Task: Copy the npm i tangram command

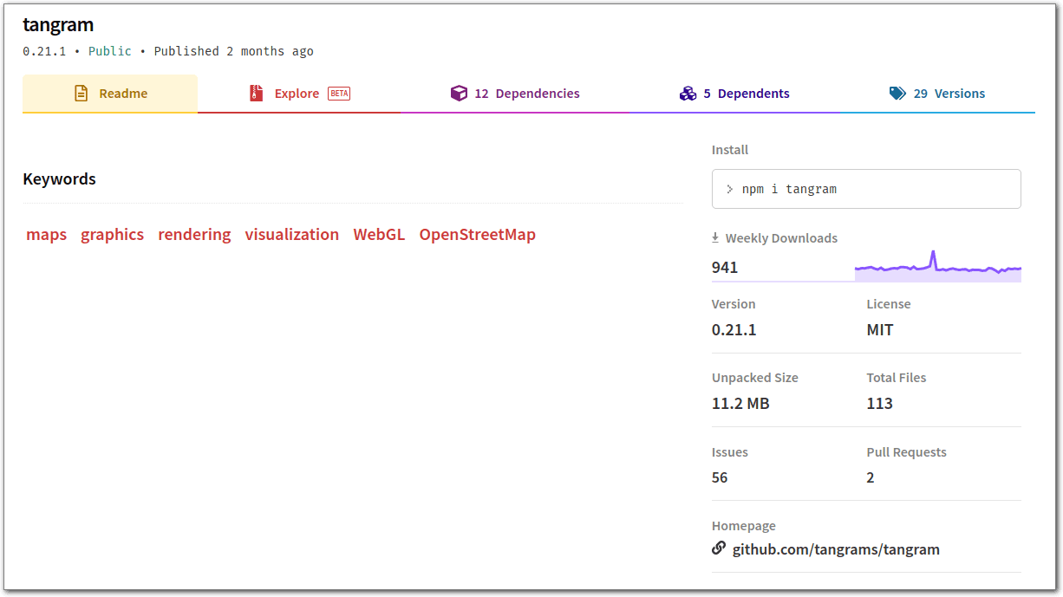Action: pyautogui.click(x=866, y=189)
